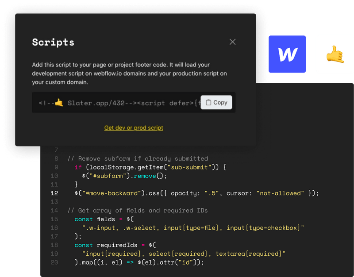Click the Slater hand emoji icon tile

[x=335, y=54]
